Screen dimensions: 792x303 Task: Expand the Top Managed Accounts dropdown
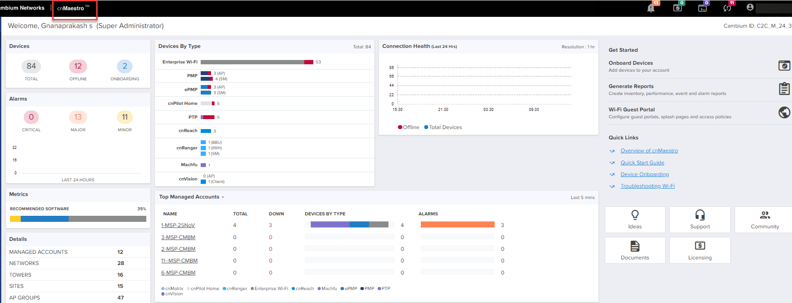(223, 197)
